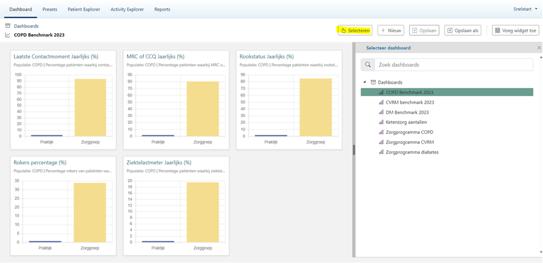Focus the Zoek dashboards search field
543x263 pixels.
(454, 65)
